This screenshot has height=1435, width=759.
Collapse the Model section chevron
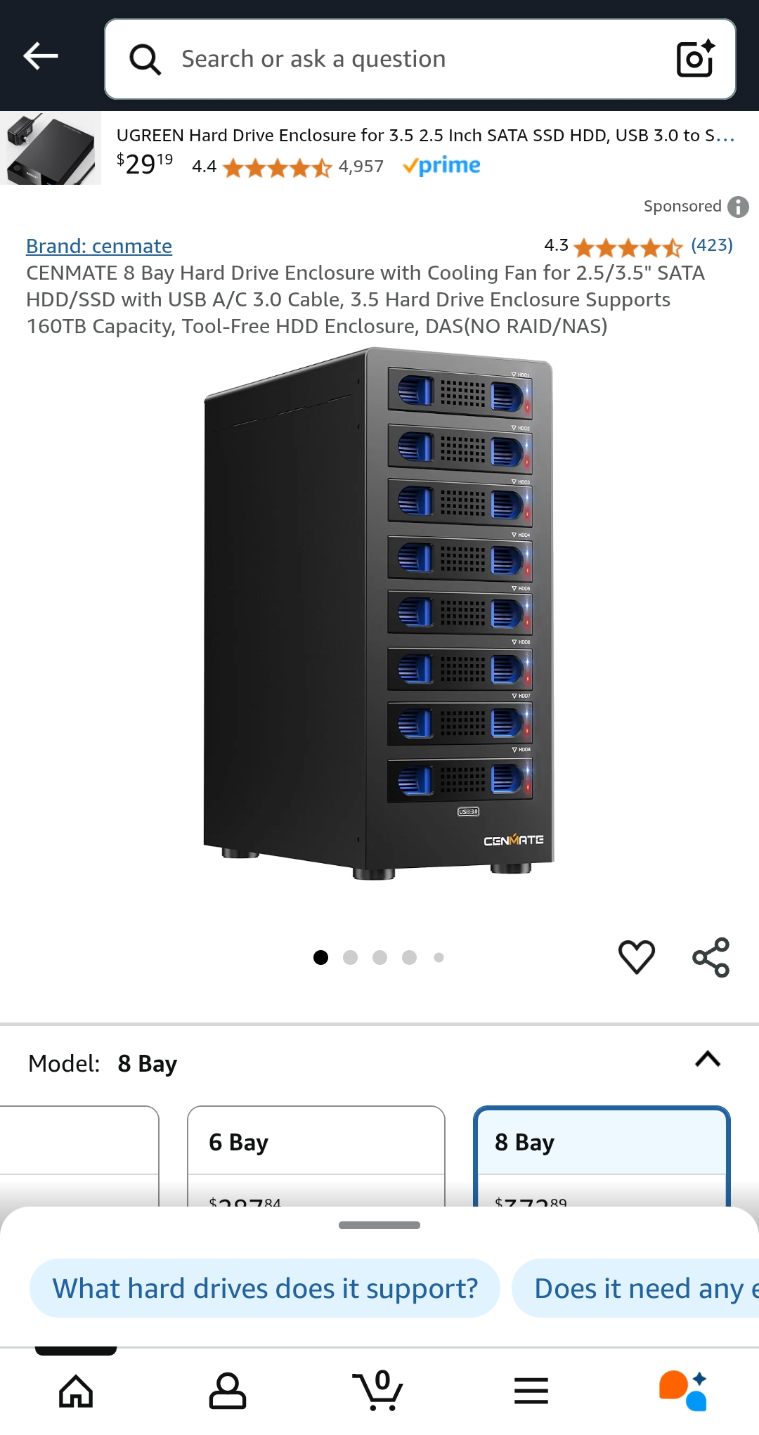708,1059
